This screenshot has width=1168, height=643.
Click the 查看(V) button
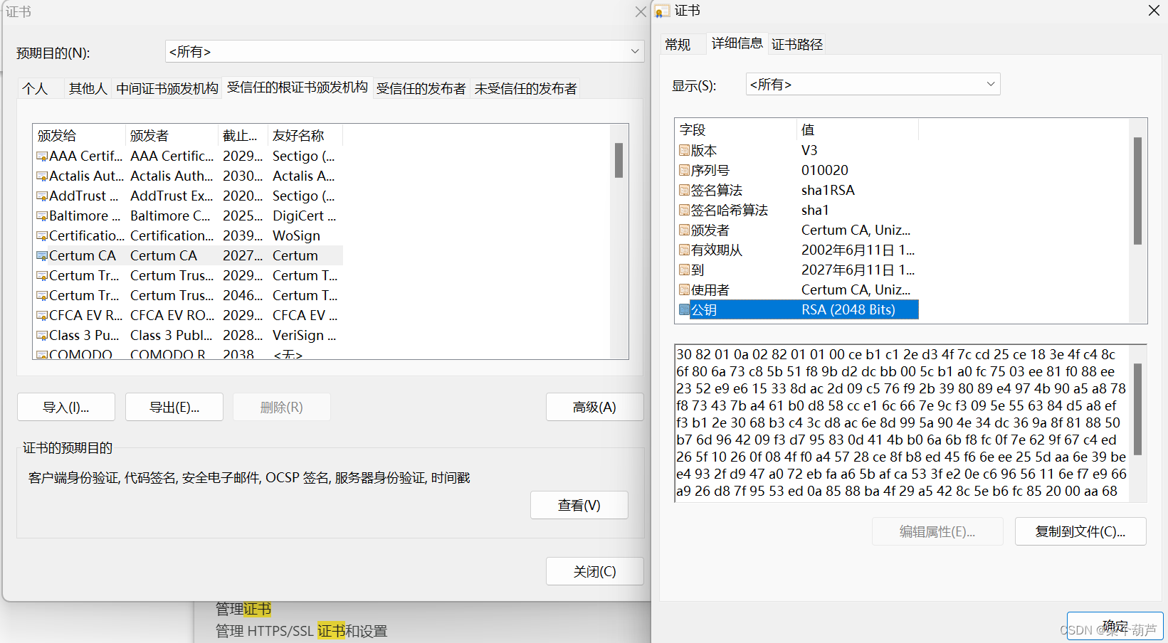pyautogui.click(x=579, y=505)
